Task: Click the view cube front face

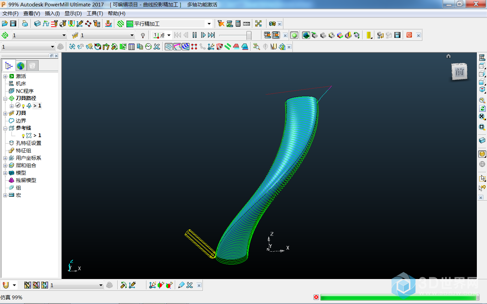Action: point(459,72)
